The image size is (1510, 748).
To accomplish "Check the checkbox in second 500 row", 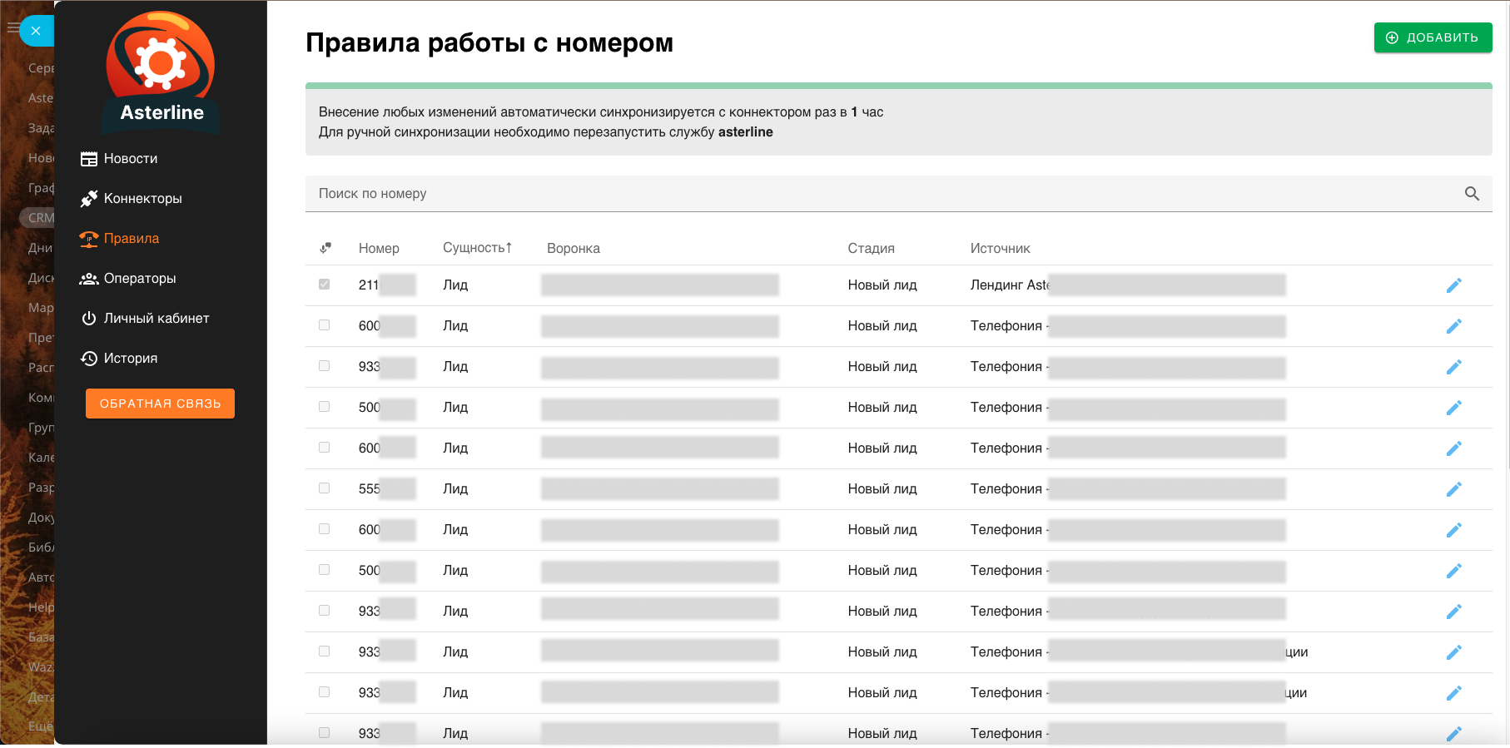I will coord(325,570).
